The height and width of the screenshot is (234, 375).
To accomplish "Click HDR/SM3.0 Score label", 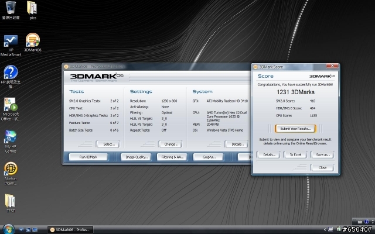I will coord(289,108).
